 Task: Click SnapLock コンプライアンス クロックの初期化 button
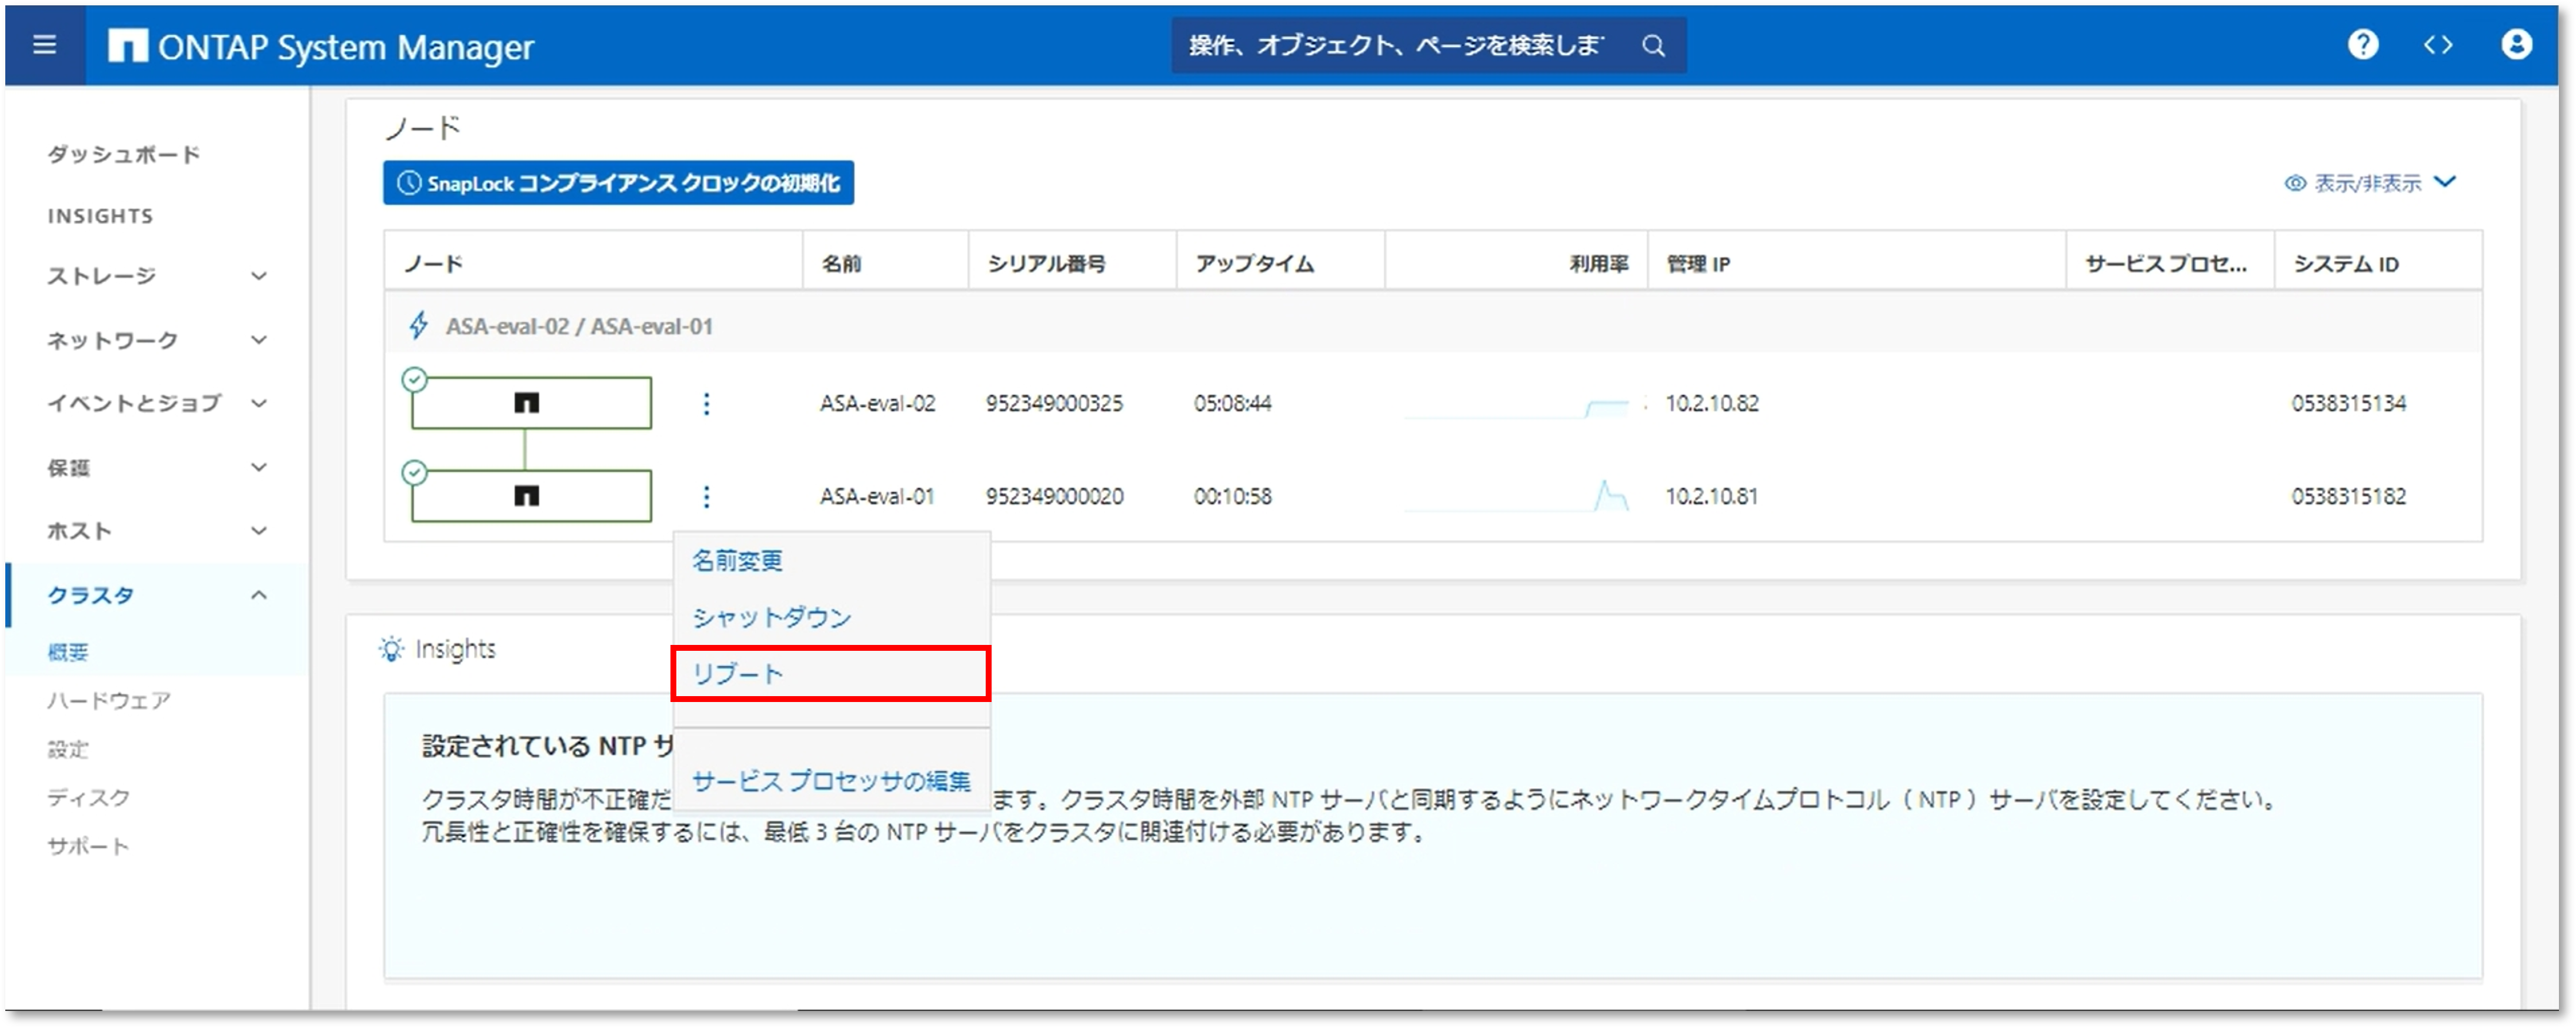(618, 183)
